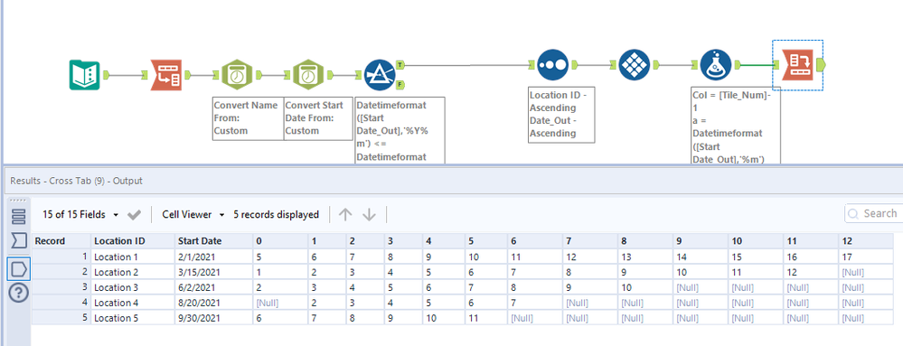Select the Sort tool on canvas
Screen dimensions: 903x346
553,64
